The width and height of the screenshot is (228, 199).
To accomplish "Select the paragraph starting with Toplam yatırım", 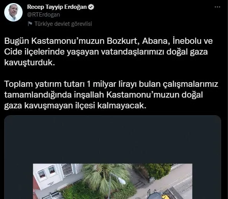I will point(111,95).
